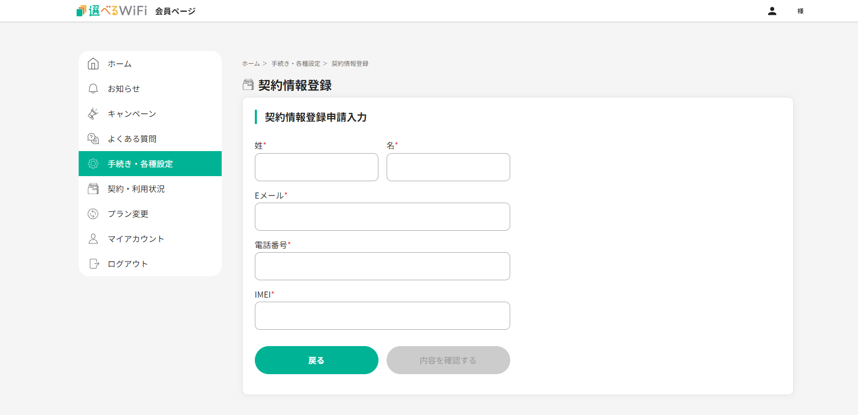The width and height of the screenshot is (858, 415).
Task: Focus the IMEI input field
Action: tap(382, 315)
